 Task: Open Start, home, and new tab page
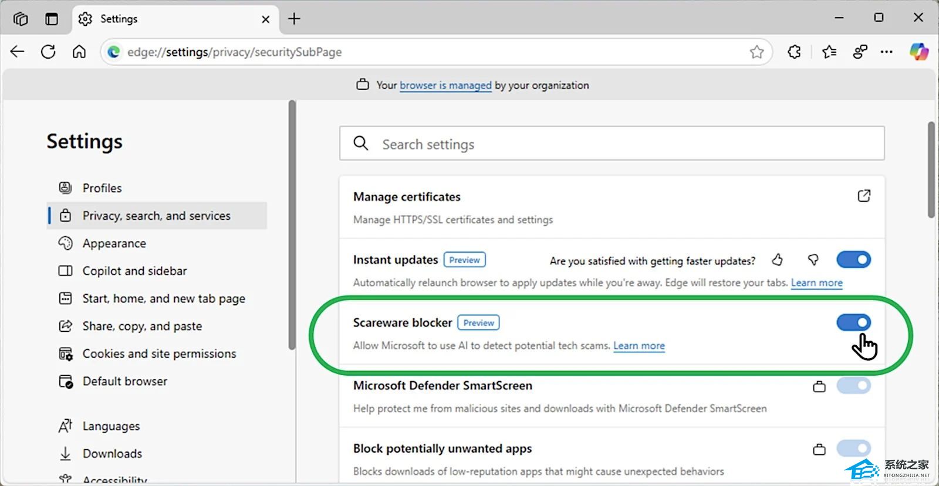pyautogui.click(x=157, y=298)
